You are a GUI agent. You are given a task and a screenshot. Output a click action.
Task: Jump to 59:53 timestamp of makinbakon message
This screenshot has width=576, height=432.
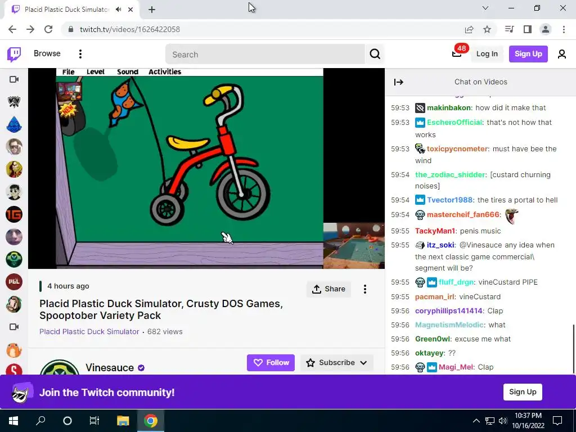[x=400, y=107]
